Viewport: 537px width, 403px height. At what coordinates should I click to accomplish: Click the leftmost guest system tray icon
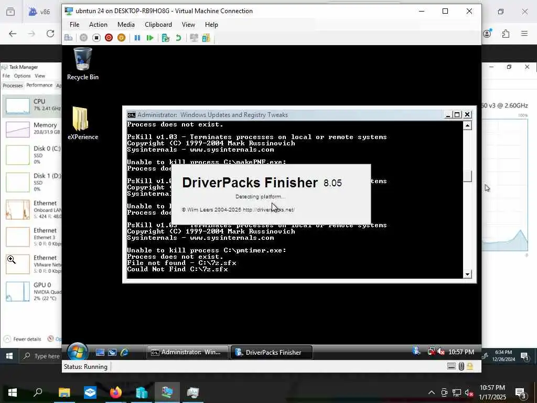[x=417, y=351]
